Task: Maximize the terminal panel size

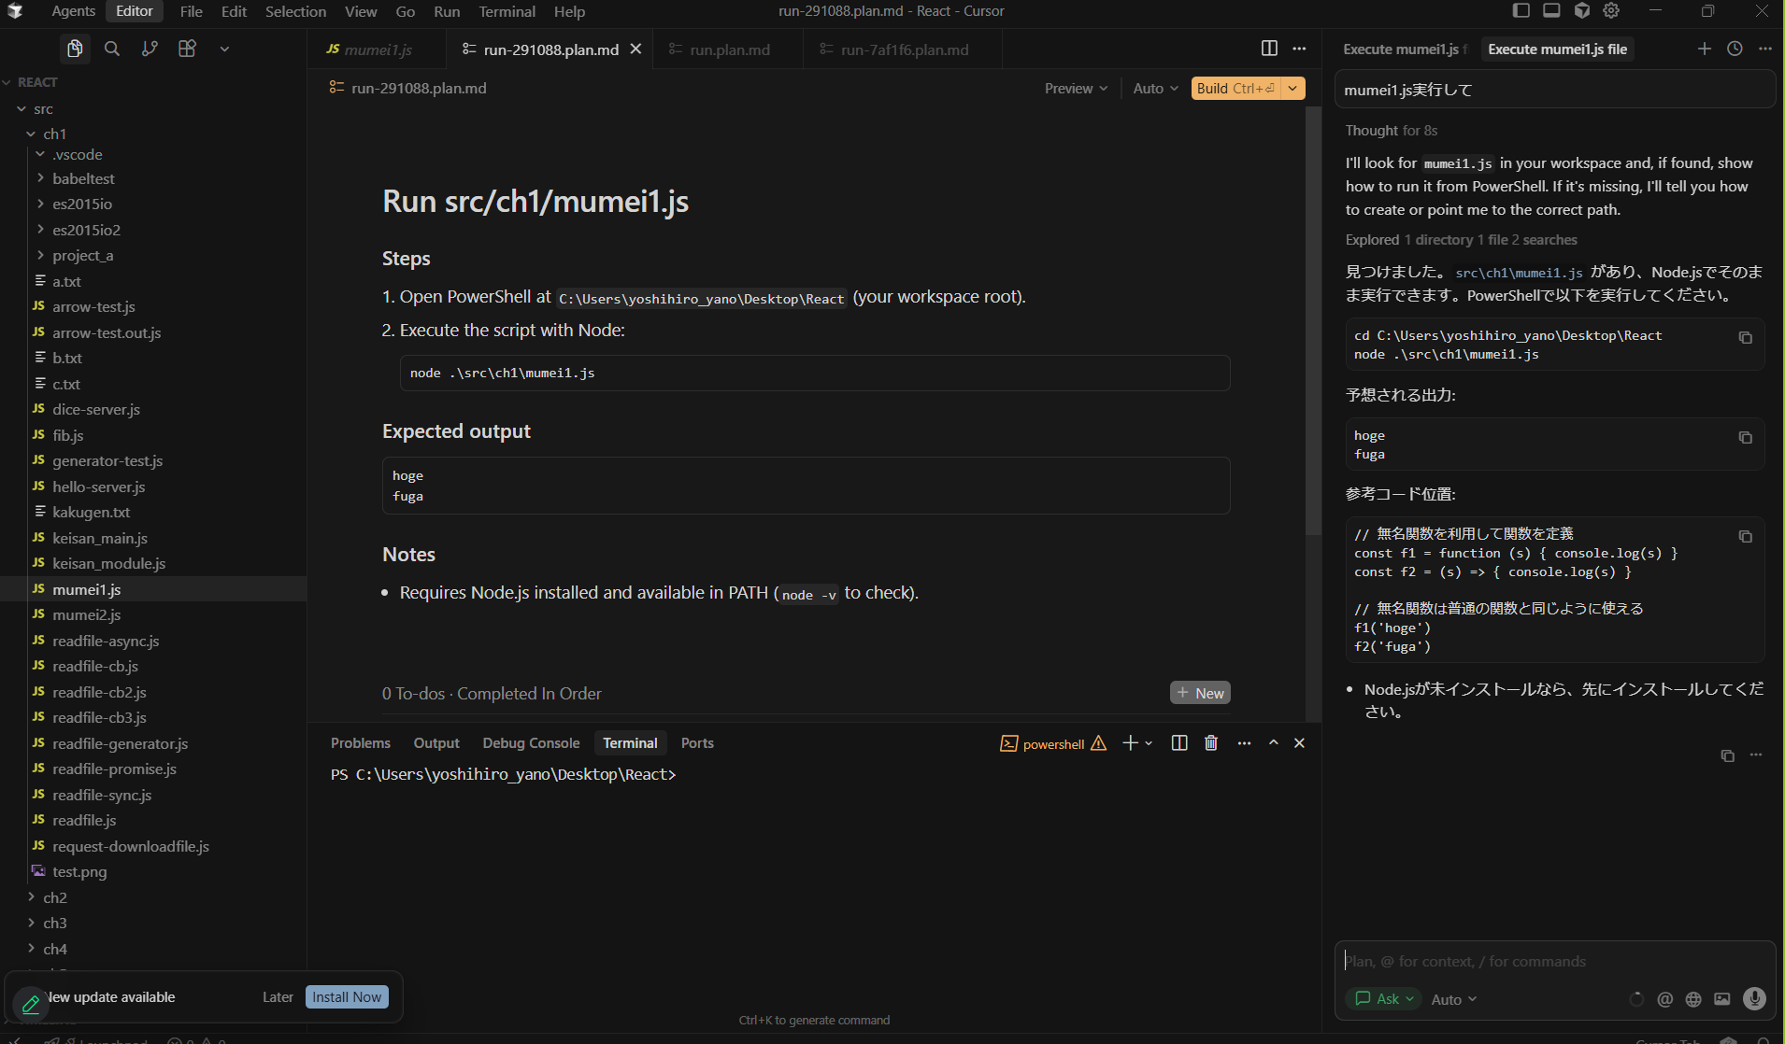Action: (1273, 743)
